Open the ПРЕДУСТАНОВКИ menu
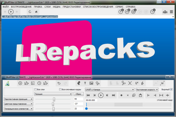The image size is (176, 117). tap(72, 7)
